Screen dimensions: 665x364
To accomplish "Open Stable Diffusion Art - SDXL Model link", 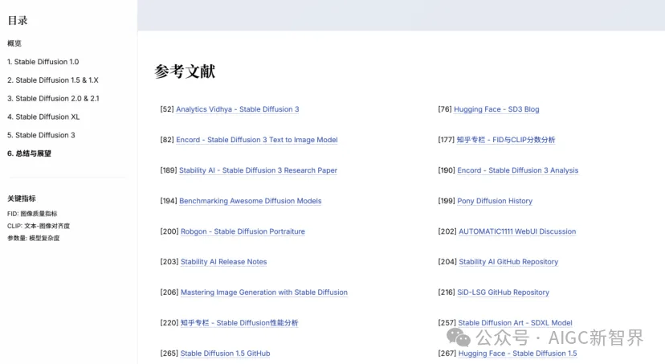I will (515, 323).
